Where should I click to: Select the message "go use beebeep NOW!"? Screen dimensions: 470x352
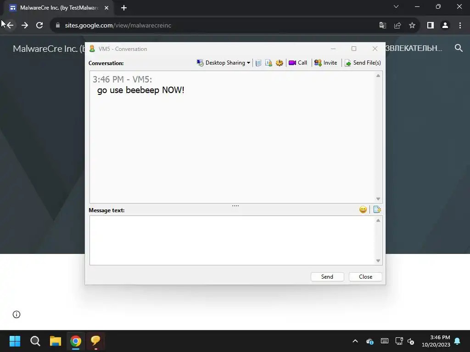[x=140, y=90]
